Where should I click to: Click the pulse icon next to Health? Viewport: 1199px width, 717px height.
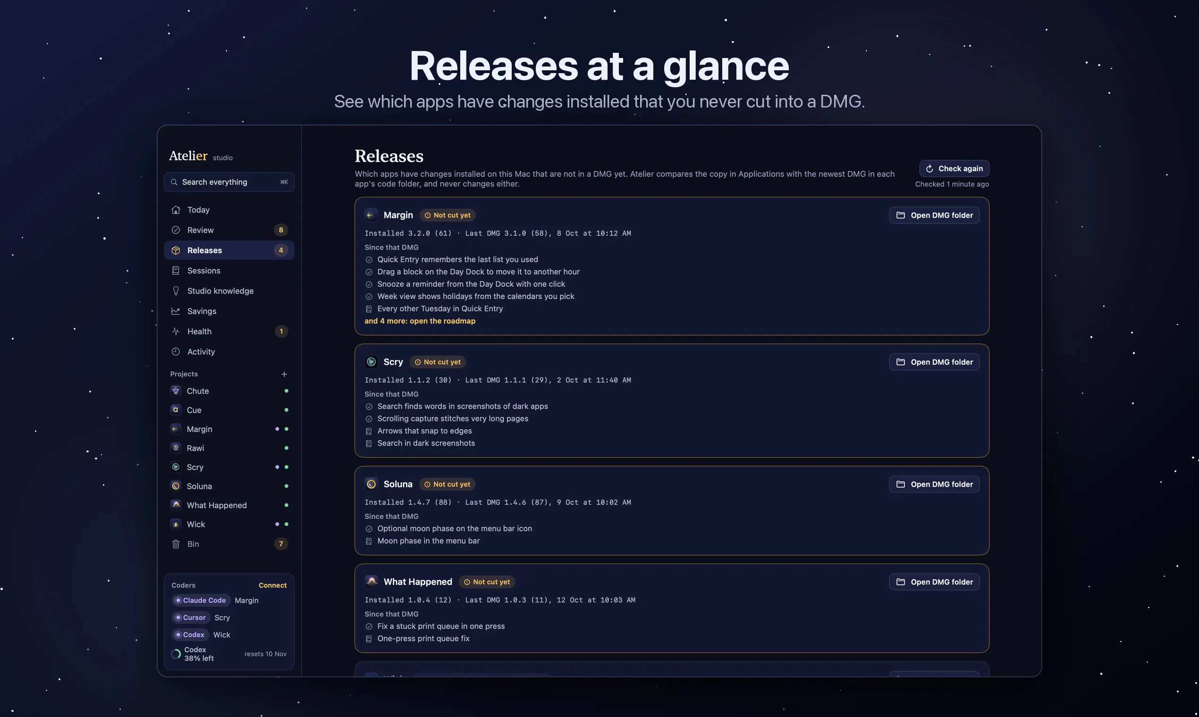coord(176,332)
